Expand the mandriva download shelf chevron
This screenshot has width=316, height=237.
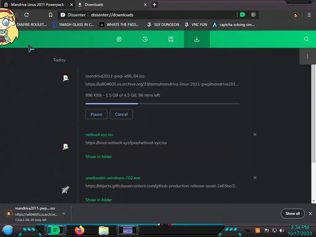pos(64,214)
